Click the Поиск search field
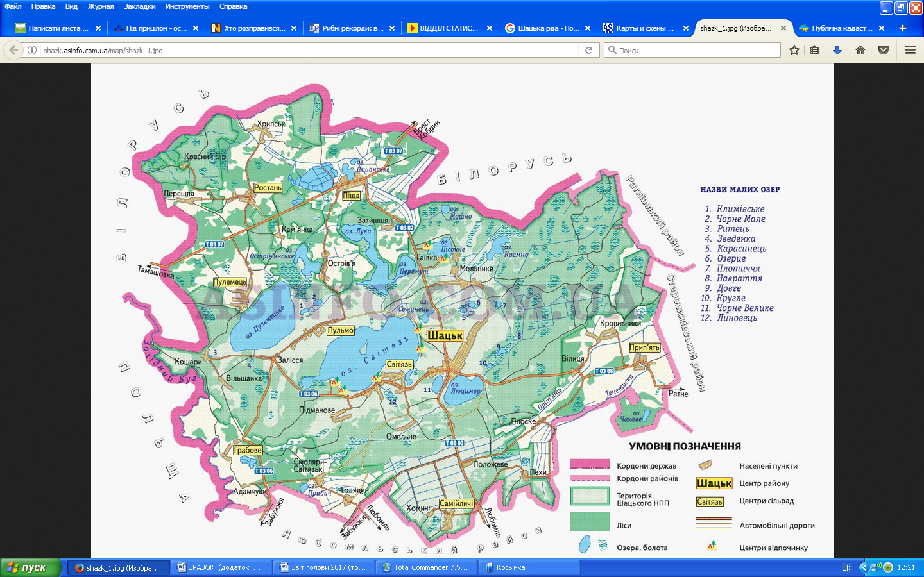The height and width of the screenshot is (577, 924). coord(692,50)
